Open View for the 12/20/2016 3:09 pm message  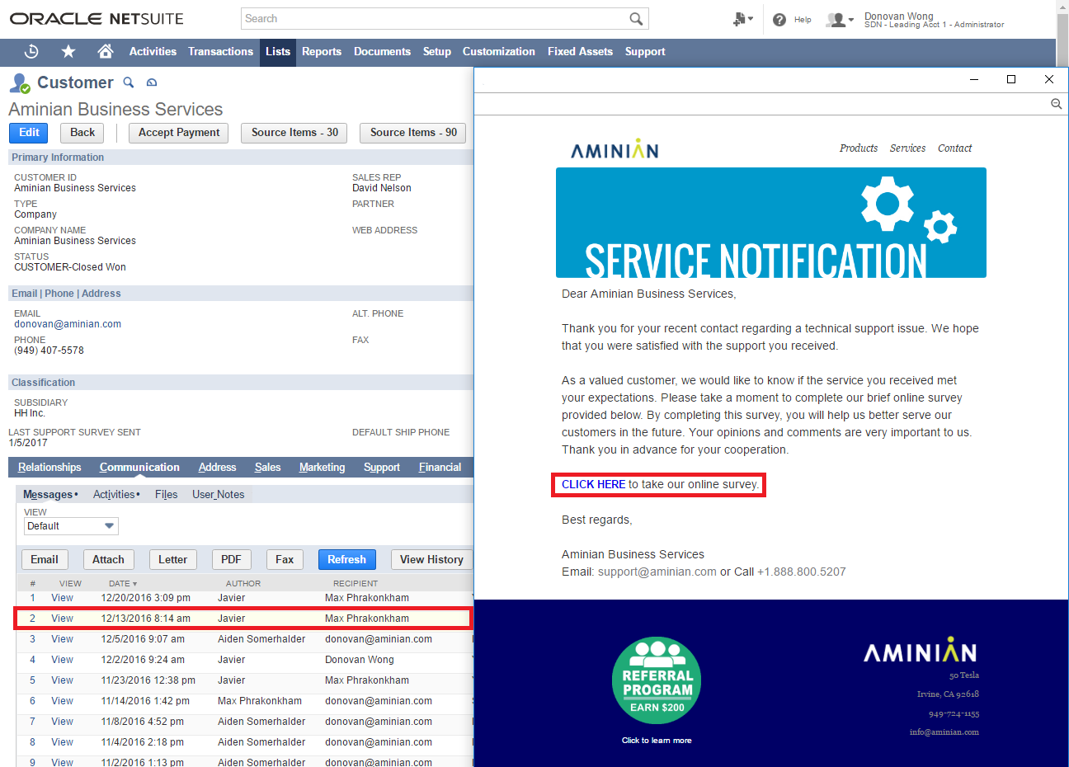point(62,598)
